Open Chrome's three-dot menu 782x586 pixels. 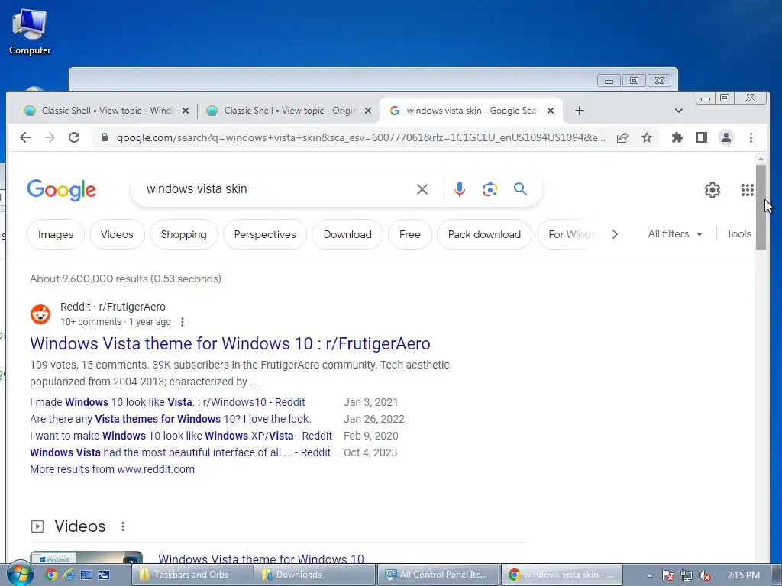[751, 137]
